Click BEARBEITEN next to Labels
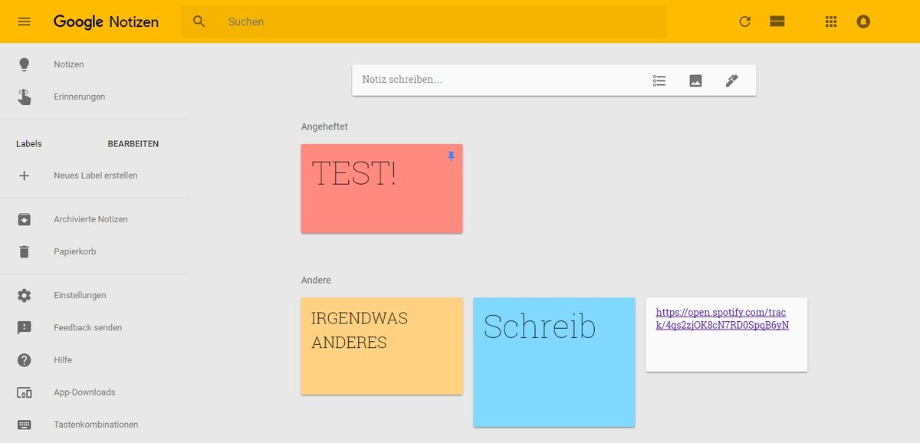 (x=134, y=143)
